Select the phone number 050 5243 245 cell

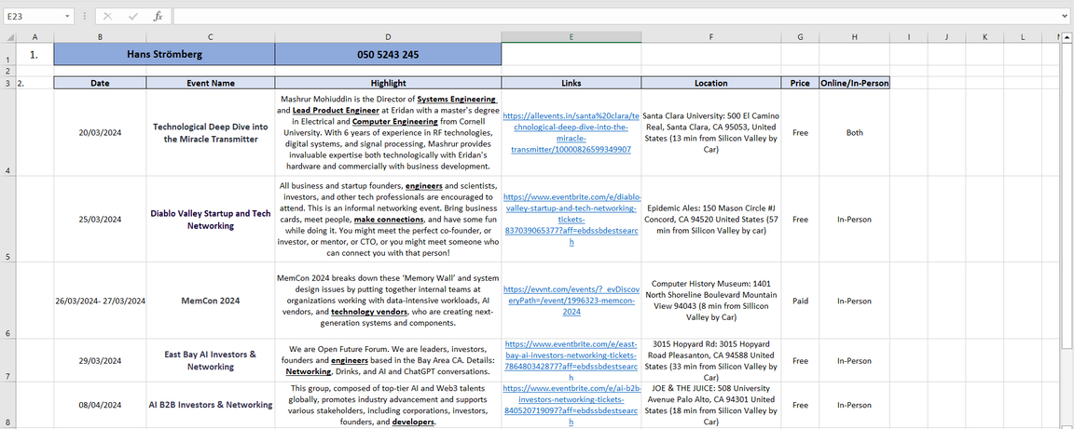click(389, 54)
